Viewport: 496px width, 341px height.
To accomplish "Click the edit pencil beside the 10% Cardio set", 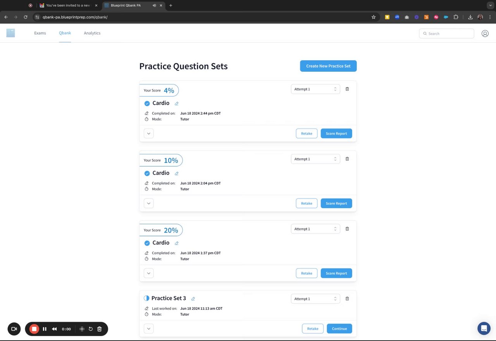I will 177,173.
